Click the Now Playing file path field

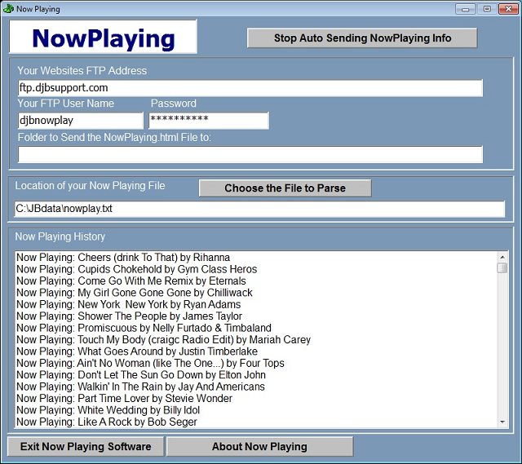[x=259, y=210]
